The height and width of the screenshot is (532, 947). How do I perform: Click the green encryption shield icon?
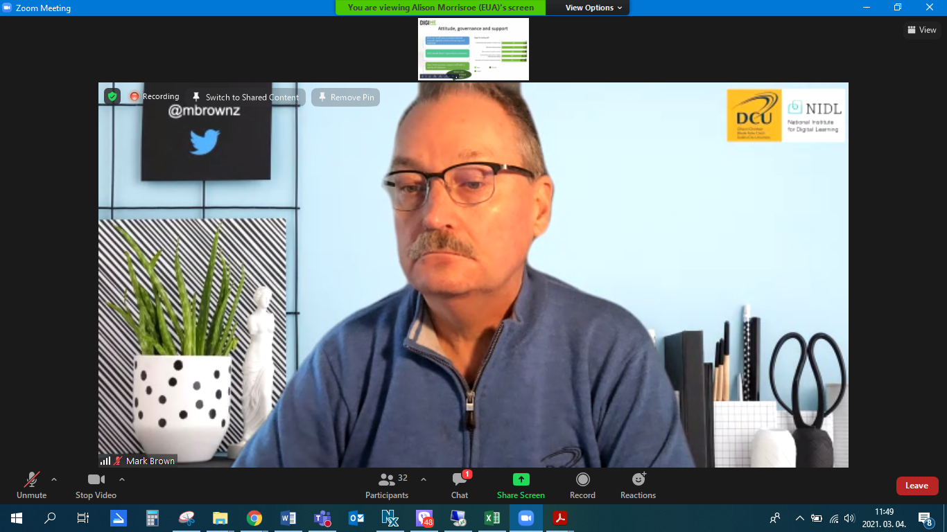[x=112, y=96]
